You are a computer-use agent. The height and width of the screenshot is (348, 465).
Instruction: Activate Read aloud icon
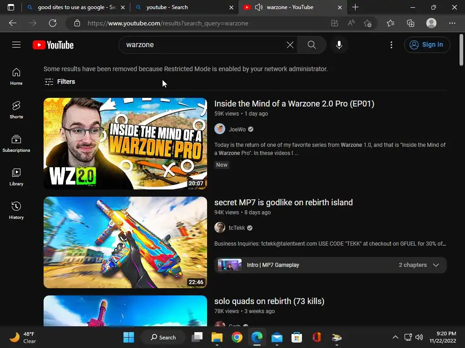pyautogui.click(x=351, y=23)
